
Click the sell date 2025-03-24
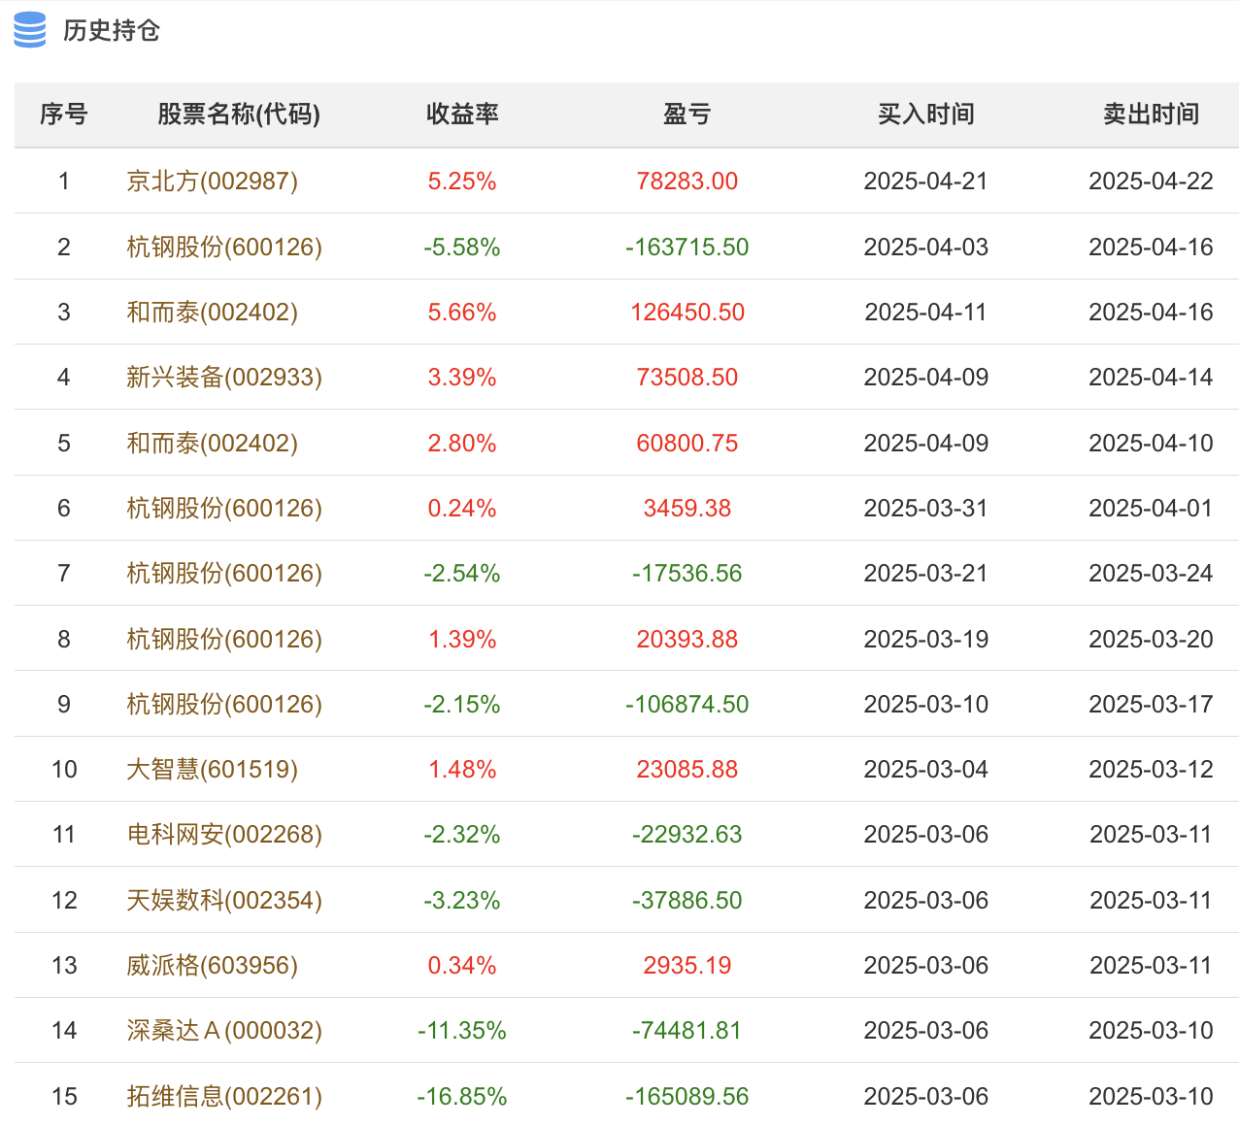pos(1152,573)
